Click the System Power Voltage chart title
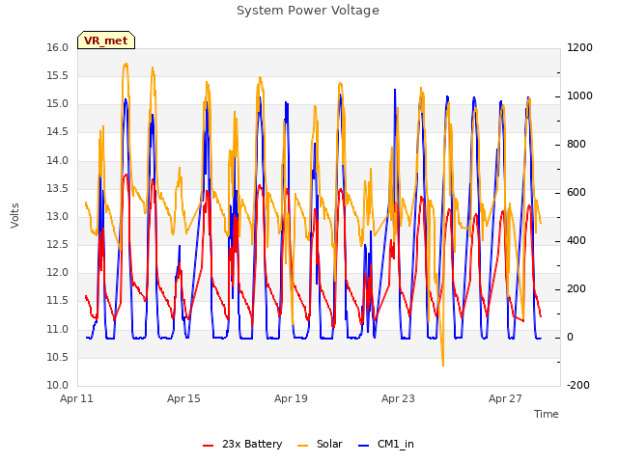Viewport: 618px width, 463px height. click(x=308, y=11)
